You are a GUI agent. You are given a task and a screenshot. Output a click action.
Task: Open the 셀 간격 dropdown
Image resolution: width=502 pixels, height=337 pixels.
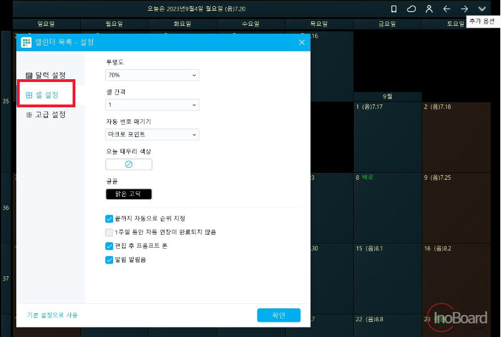tap(153, 105)
